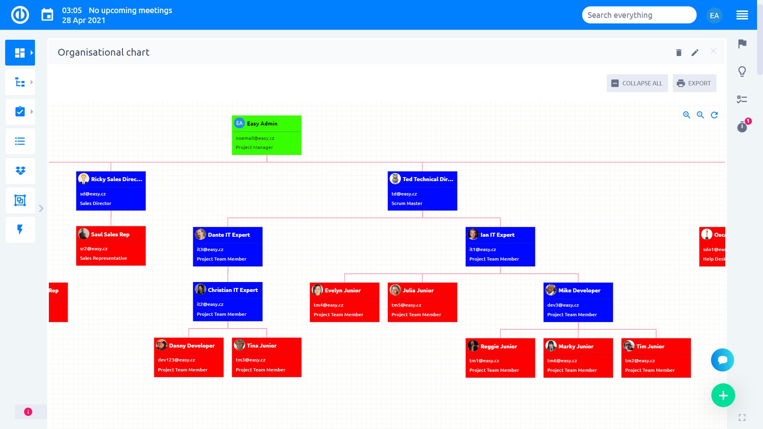The image size is (763, 429).
Task: Click the zoom out magnifier icon
Action: [x=700, y=115]
